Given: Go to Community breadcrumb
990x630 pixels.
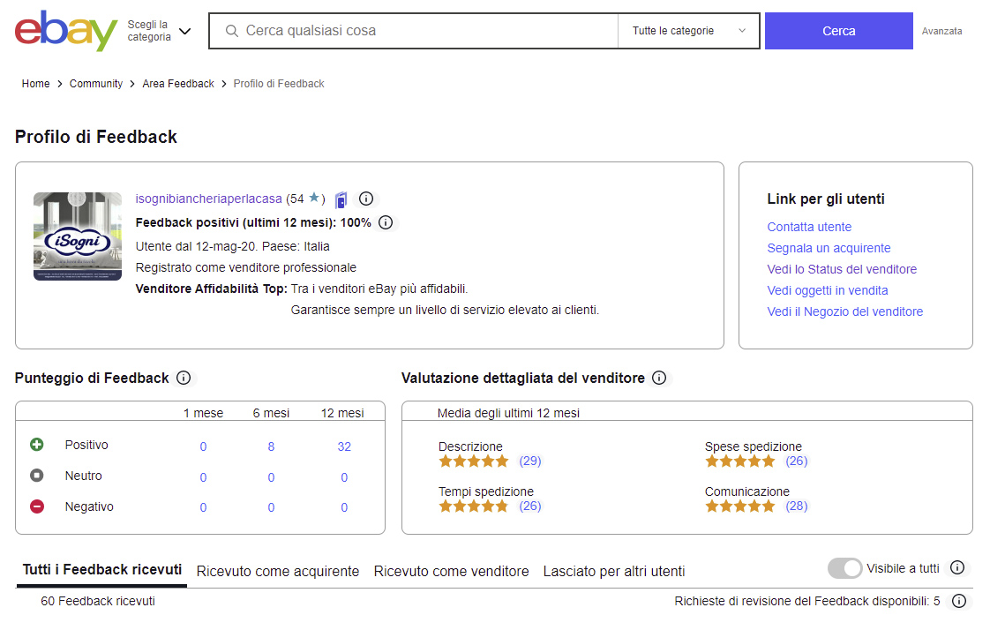Looking at the screenshot, I should [96, 83].
